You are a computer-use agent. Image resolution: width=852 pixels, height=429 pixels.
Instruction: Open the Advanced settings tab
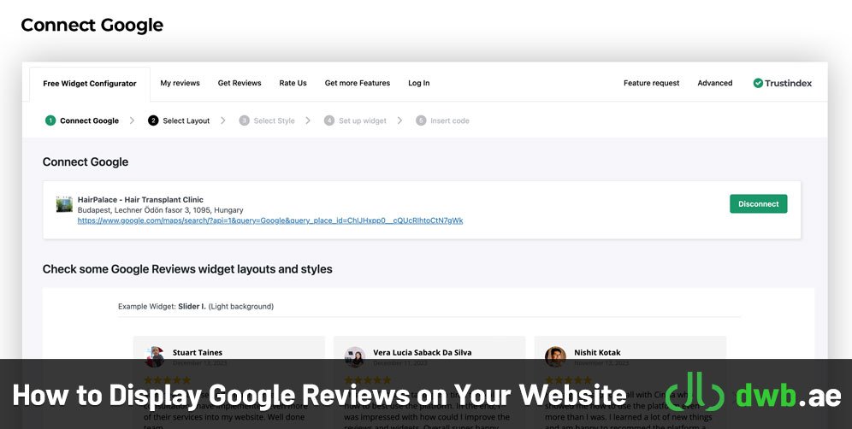[x=715, y=83]
